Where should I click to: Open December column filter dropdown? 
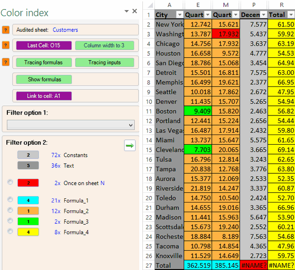click(x=264, y=15)
